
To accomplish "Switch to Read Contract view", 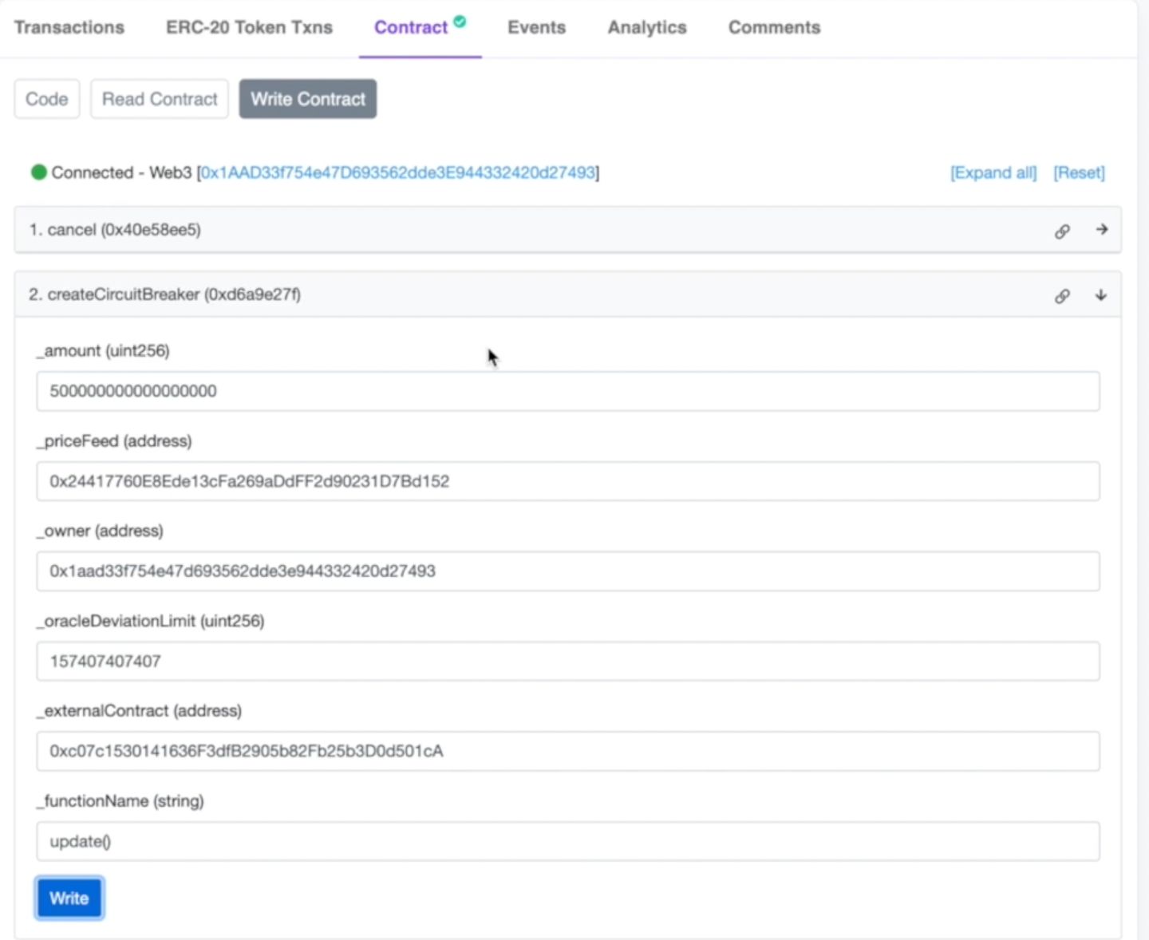I will pyautogui.click(x=160, y=99).
